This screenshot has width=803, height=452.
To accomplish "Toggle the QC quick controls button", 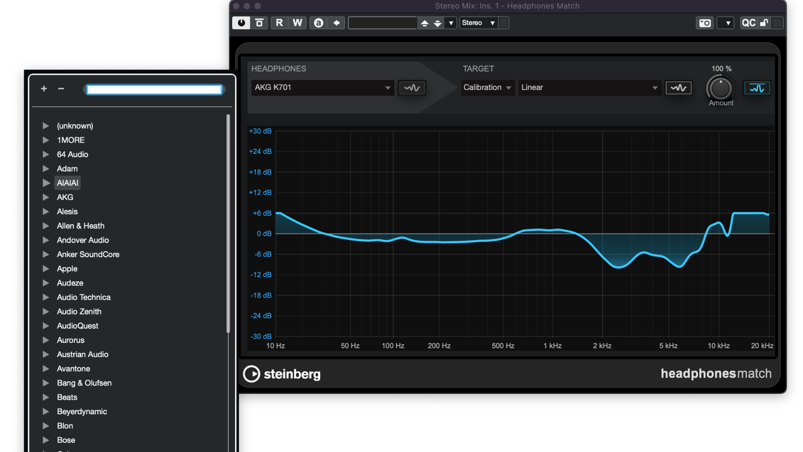I will click(x=748, y=23).
